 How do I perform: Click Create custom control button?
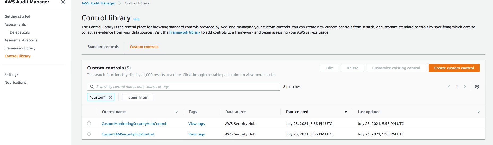pyautogui.click(x=454, y=68)
